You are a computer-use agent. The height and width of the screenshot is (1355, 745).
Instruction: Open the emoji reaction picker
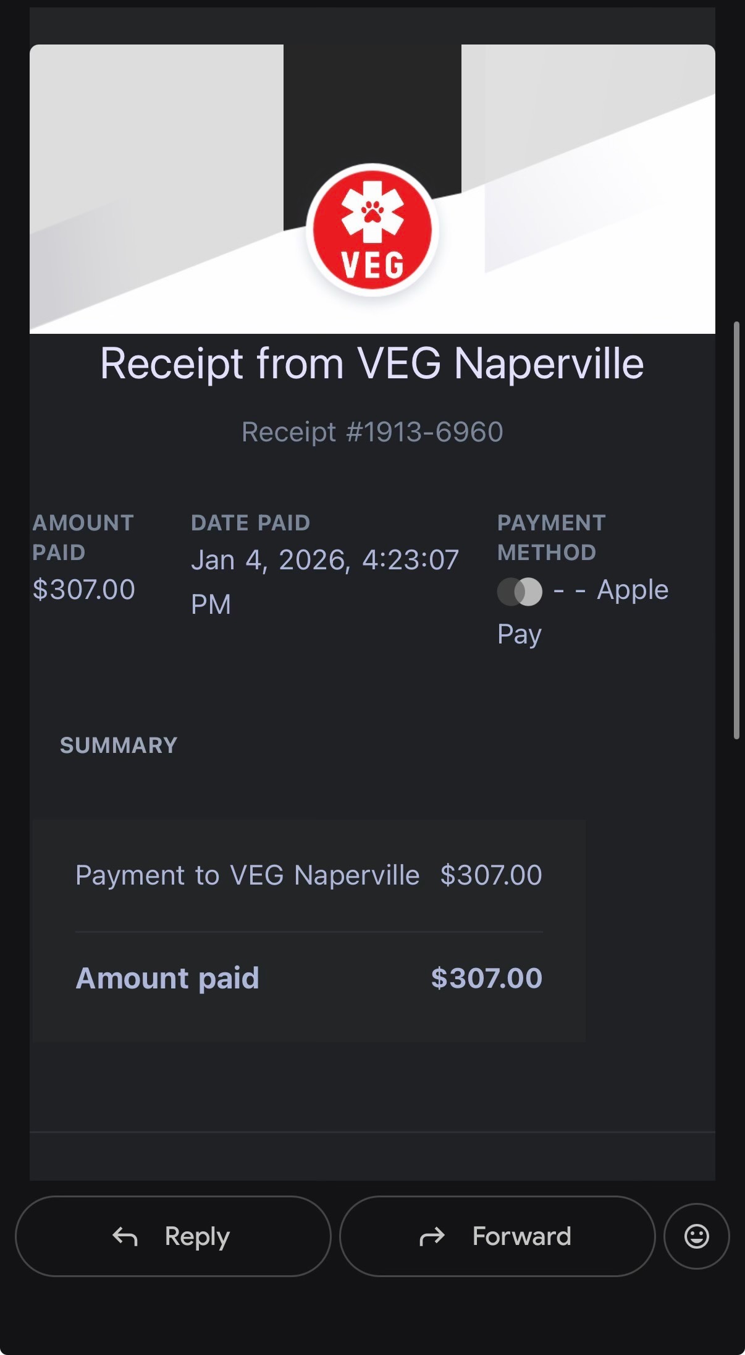click(696, 1236)
